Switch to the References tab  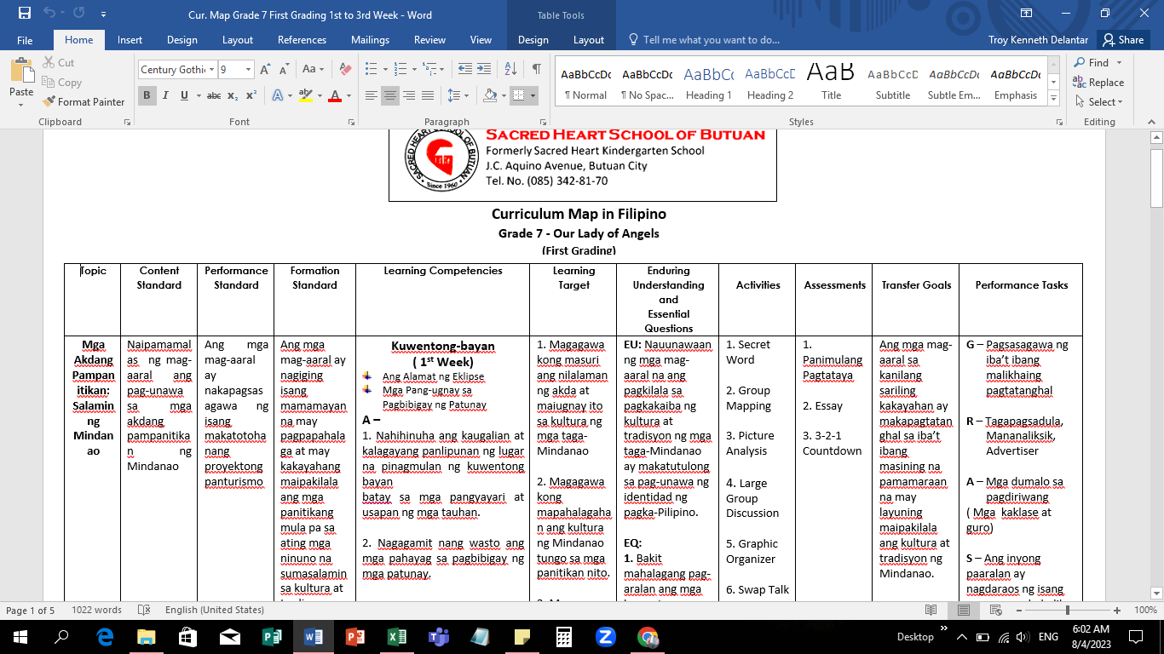[302, 40]
